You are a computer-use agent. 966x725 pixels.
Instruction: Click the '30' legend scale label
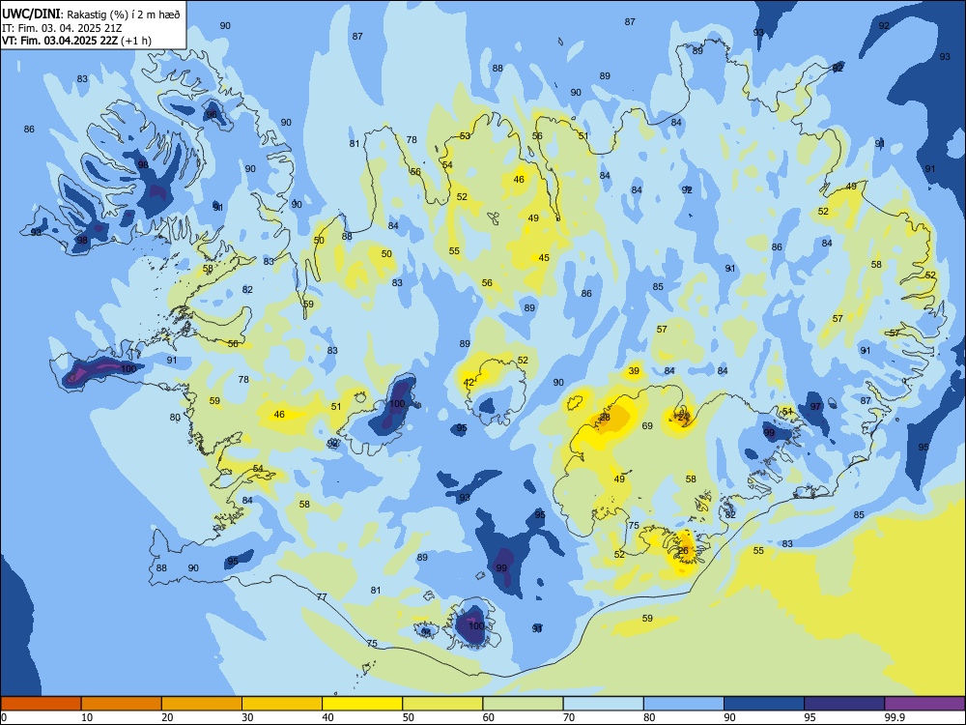tap(247, 717)
